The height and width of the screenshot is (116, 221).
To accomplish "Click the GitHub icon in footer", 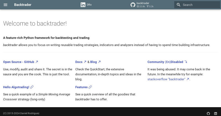I will (208, 113).
